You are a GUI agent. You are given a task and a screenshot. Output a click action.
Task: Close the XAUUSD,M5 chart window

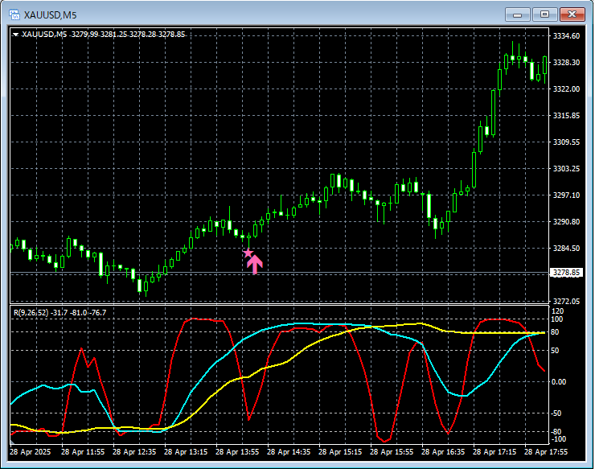[572, 14]
